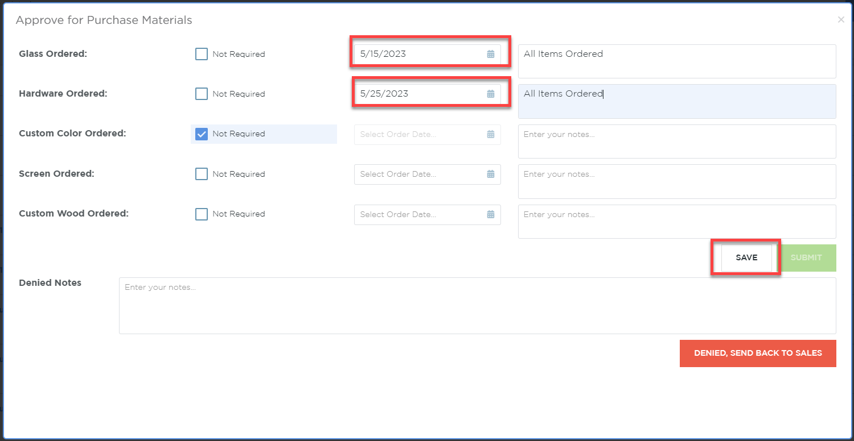This screenshot has height=441, width=854.
Task: Click the Custom Color Ordered label
Action: tap(72, 134)
